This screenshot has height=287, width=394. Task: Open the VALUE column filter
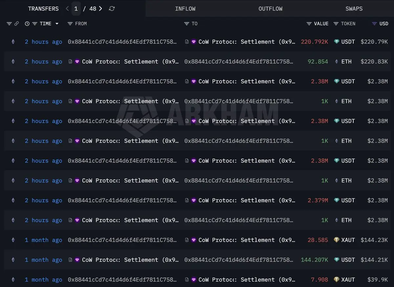[x=309, y=24]
